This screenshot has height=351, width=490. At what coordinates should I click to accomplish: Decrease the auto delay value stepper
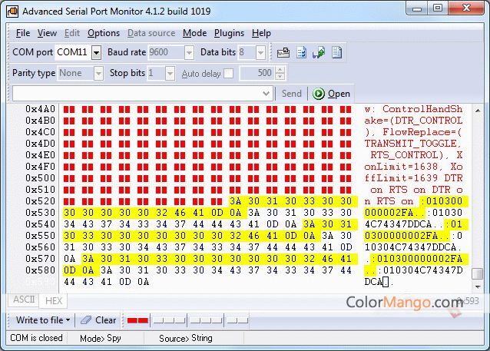click(280, 77)
